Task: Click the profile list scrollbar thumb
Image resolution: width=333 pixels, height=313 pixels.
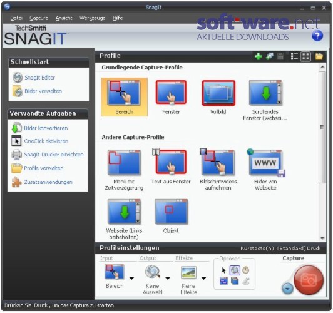Action: click(x=322, y=127)
